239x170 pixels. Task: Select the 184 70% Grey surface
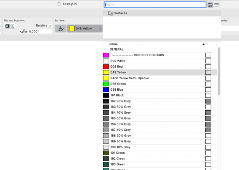coord(160,113)
